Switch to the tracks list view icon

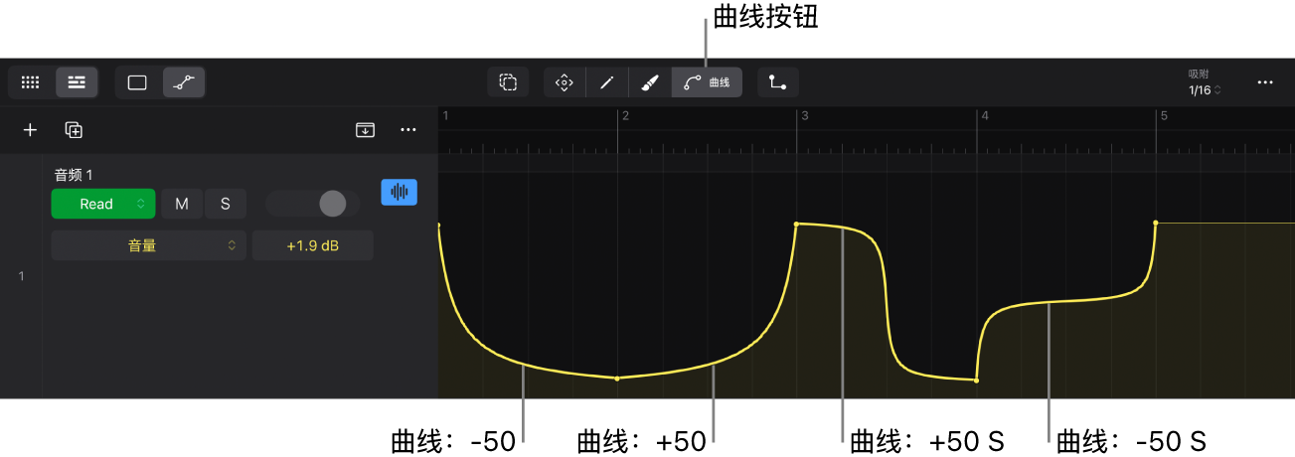click(x=77, y=82)
